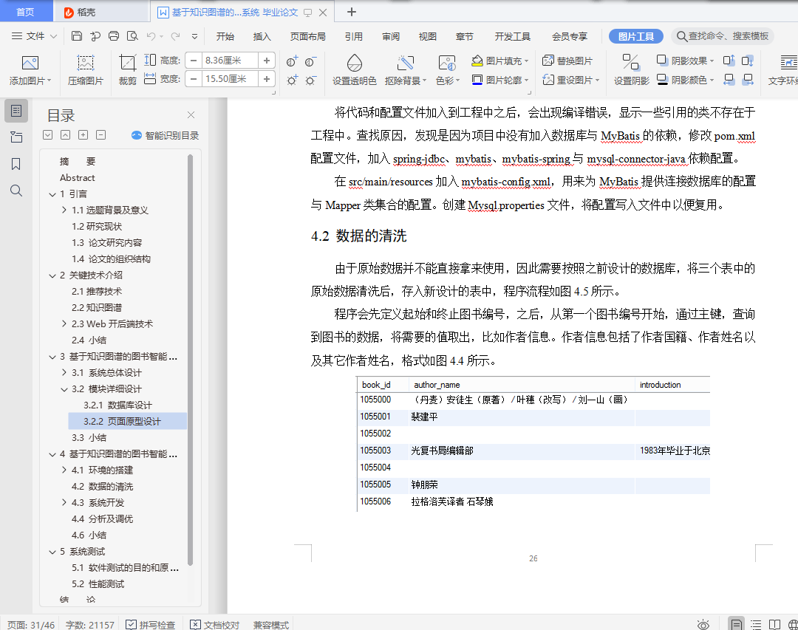Switch to 开始 ribbon tab
Viewport: 798px width, 630px height.
(x=225, y=36)
